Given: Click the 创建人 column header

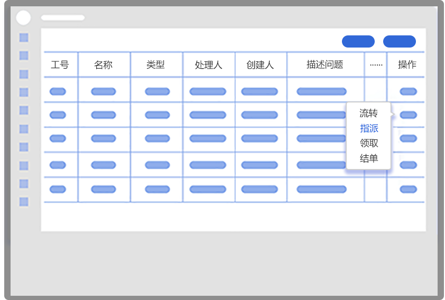Looking at the screenshot, I should click(x=260, y=64).
